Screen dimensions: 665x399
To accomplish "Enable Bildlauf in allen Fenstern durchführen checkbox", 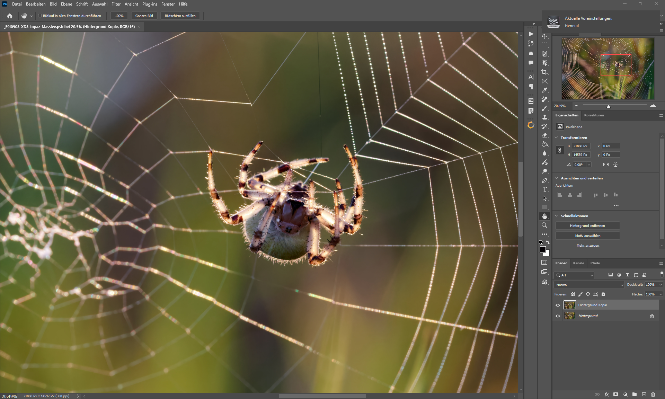I will click(40, 16).
